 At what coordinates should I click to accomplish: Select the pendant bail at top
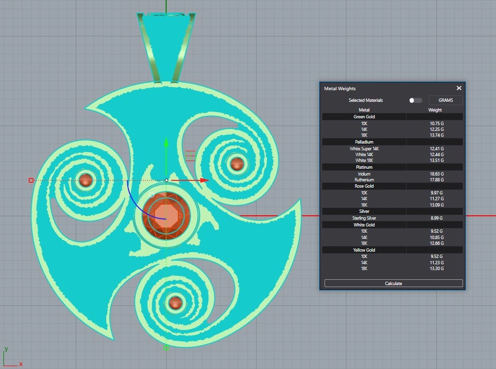click(x=166, y=46)
